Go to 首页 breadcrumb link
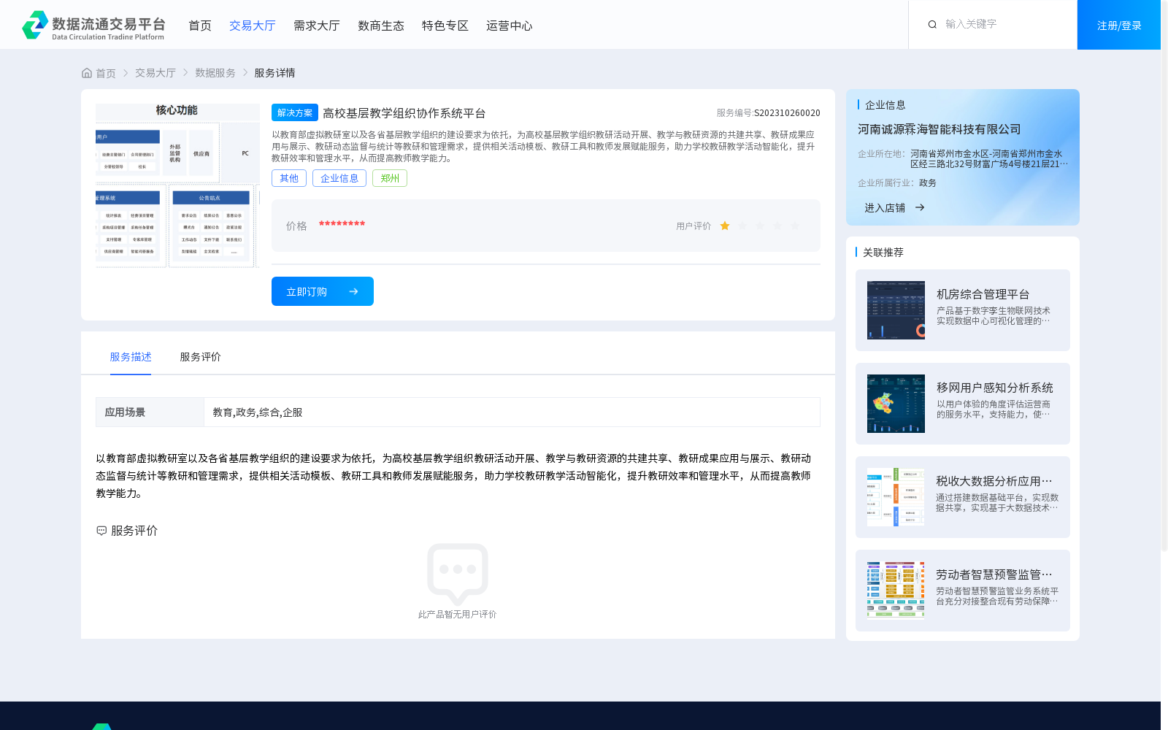This screenshot has width=1168, height=730. pyautogui.click(x=106, y=73)
